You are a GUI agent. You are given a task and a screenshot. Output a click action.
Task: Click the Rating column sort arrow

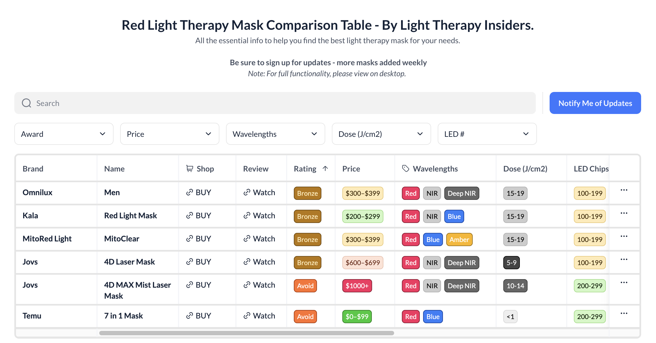[x=325, y=168]
